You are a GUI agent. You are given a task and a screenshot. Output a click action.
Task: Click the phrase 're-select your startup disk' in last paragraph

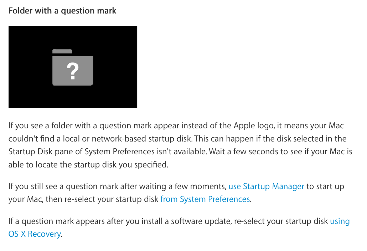tap(281, 221)
